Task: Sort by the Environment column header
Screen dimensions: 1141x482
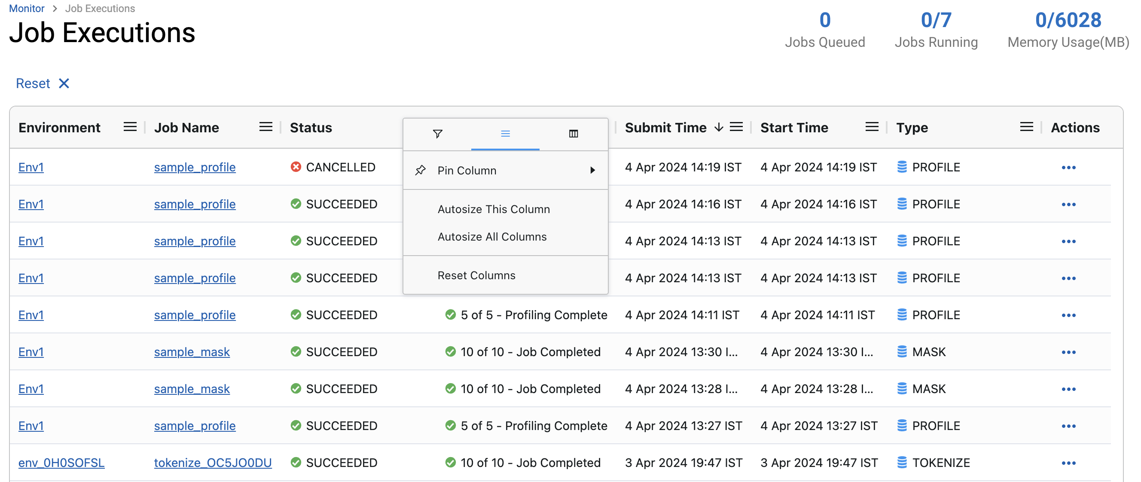Action: click(x=59, y=128)
